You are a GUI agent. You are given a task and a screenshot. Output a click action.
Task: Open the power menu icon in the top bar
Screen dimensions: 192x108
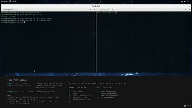pyautogui.click(x=187, y=1)
